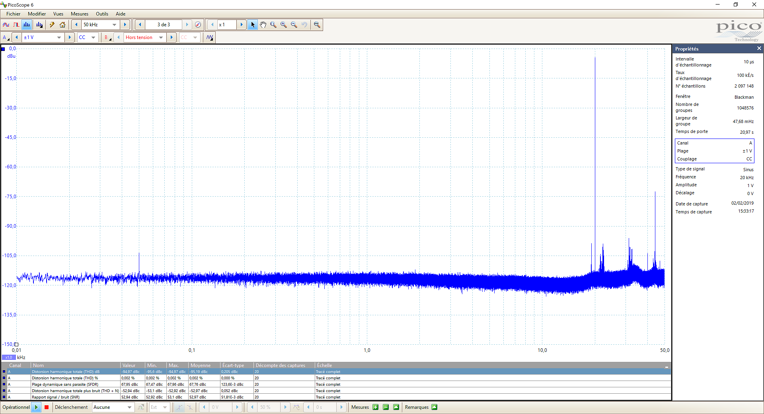764x414 pixels.
Task: Decrease channel A voltage range
Action: point(17,37)
